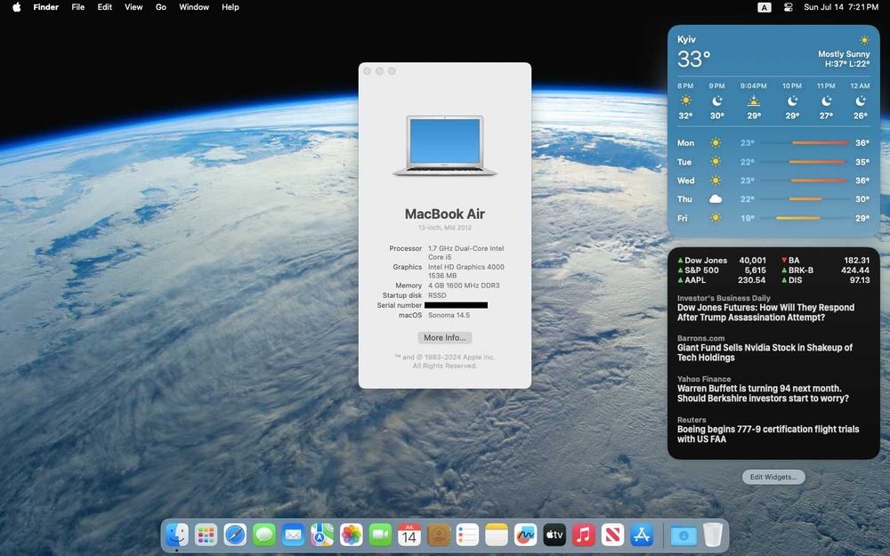The width and height of the screenshot is (890, 556).
Task: Click the 8 PM hourly forecast
Action: point(685,101)
